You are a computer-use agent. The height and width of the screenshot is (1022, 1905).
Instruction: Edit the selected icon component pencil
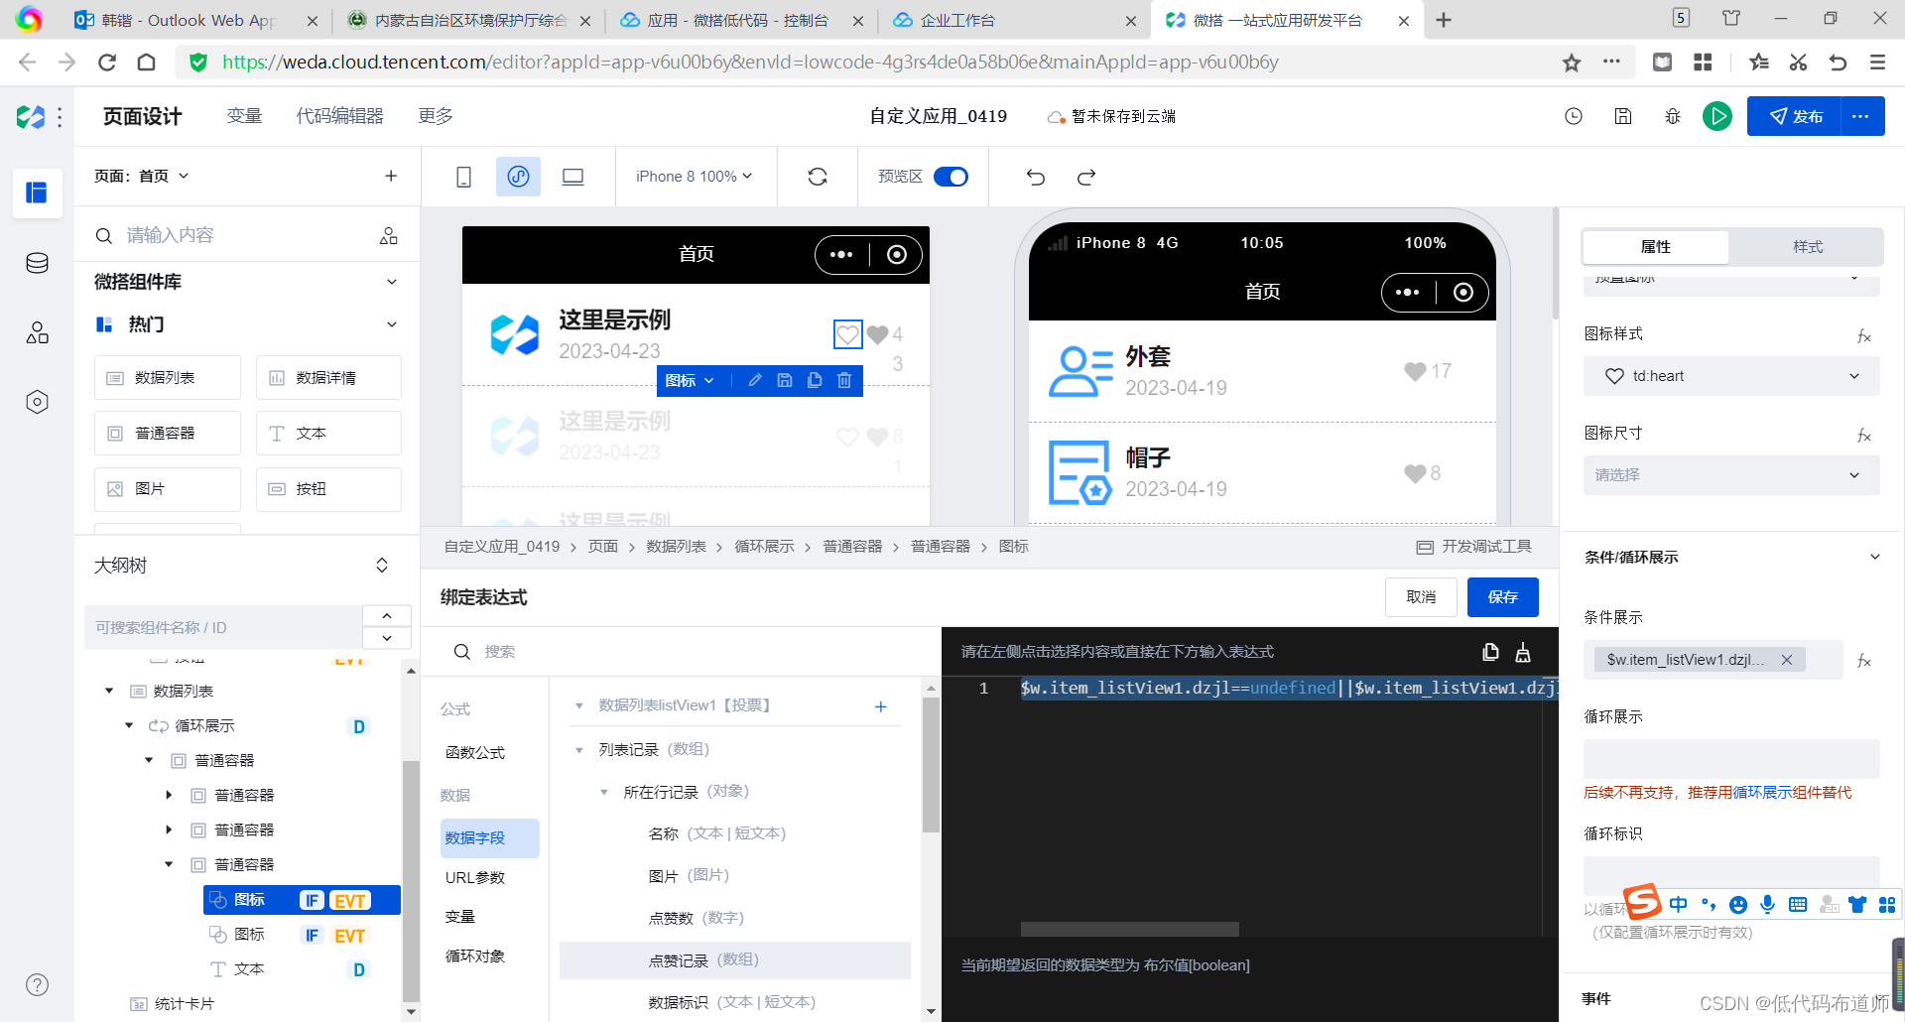pos(755,380)
